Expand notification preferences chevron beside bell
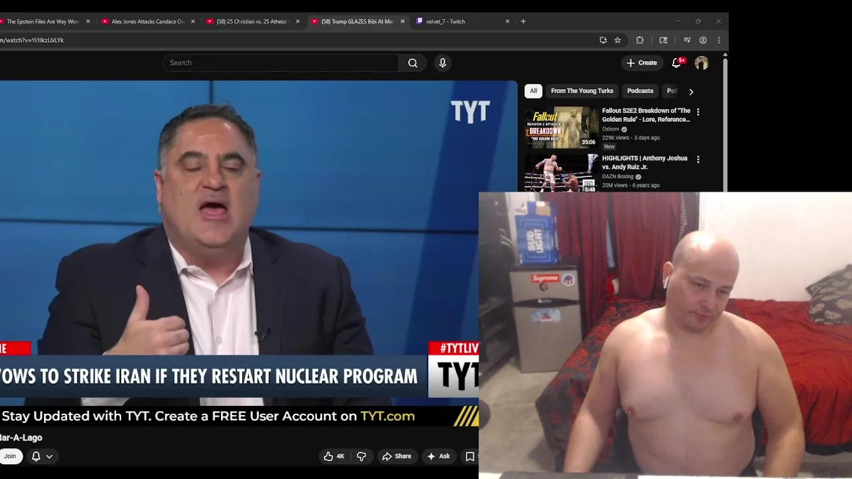The image size is (852, 479). pos(49,456)
